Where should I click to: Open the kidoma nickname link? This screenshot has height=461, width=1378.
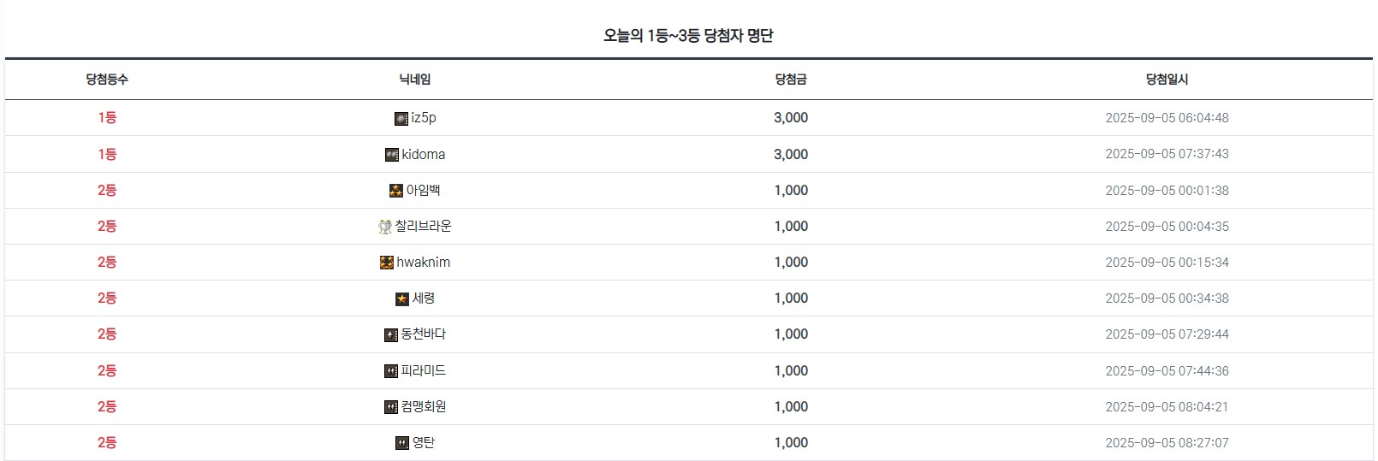click(x=424, y=155)
